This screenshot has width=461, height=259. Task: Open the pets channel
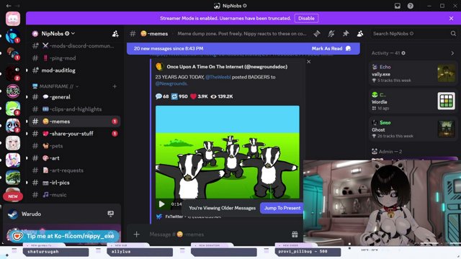[x=75, y=146]
